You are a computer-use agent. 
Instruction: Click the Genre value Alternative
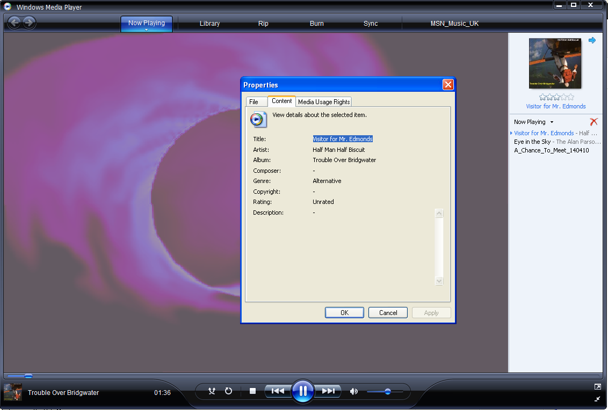(x=327, y=181)
